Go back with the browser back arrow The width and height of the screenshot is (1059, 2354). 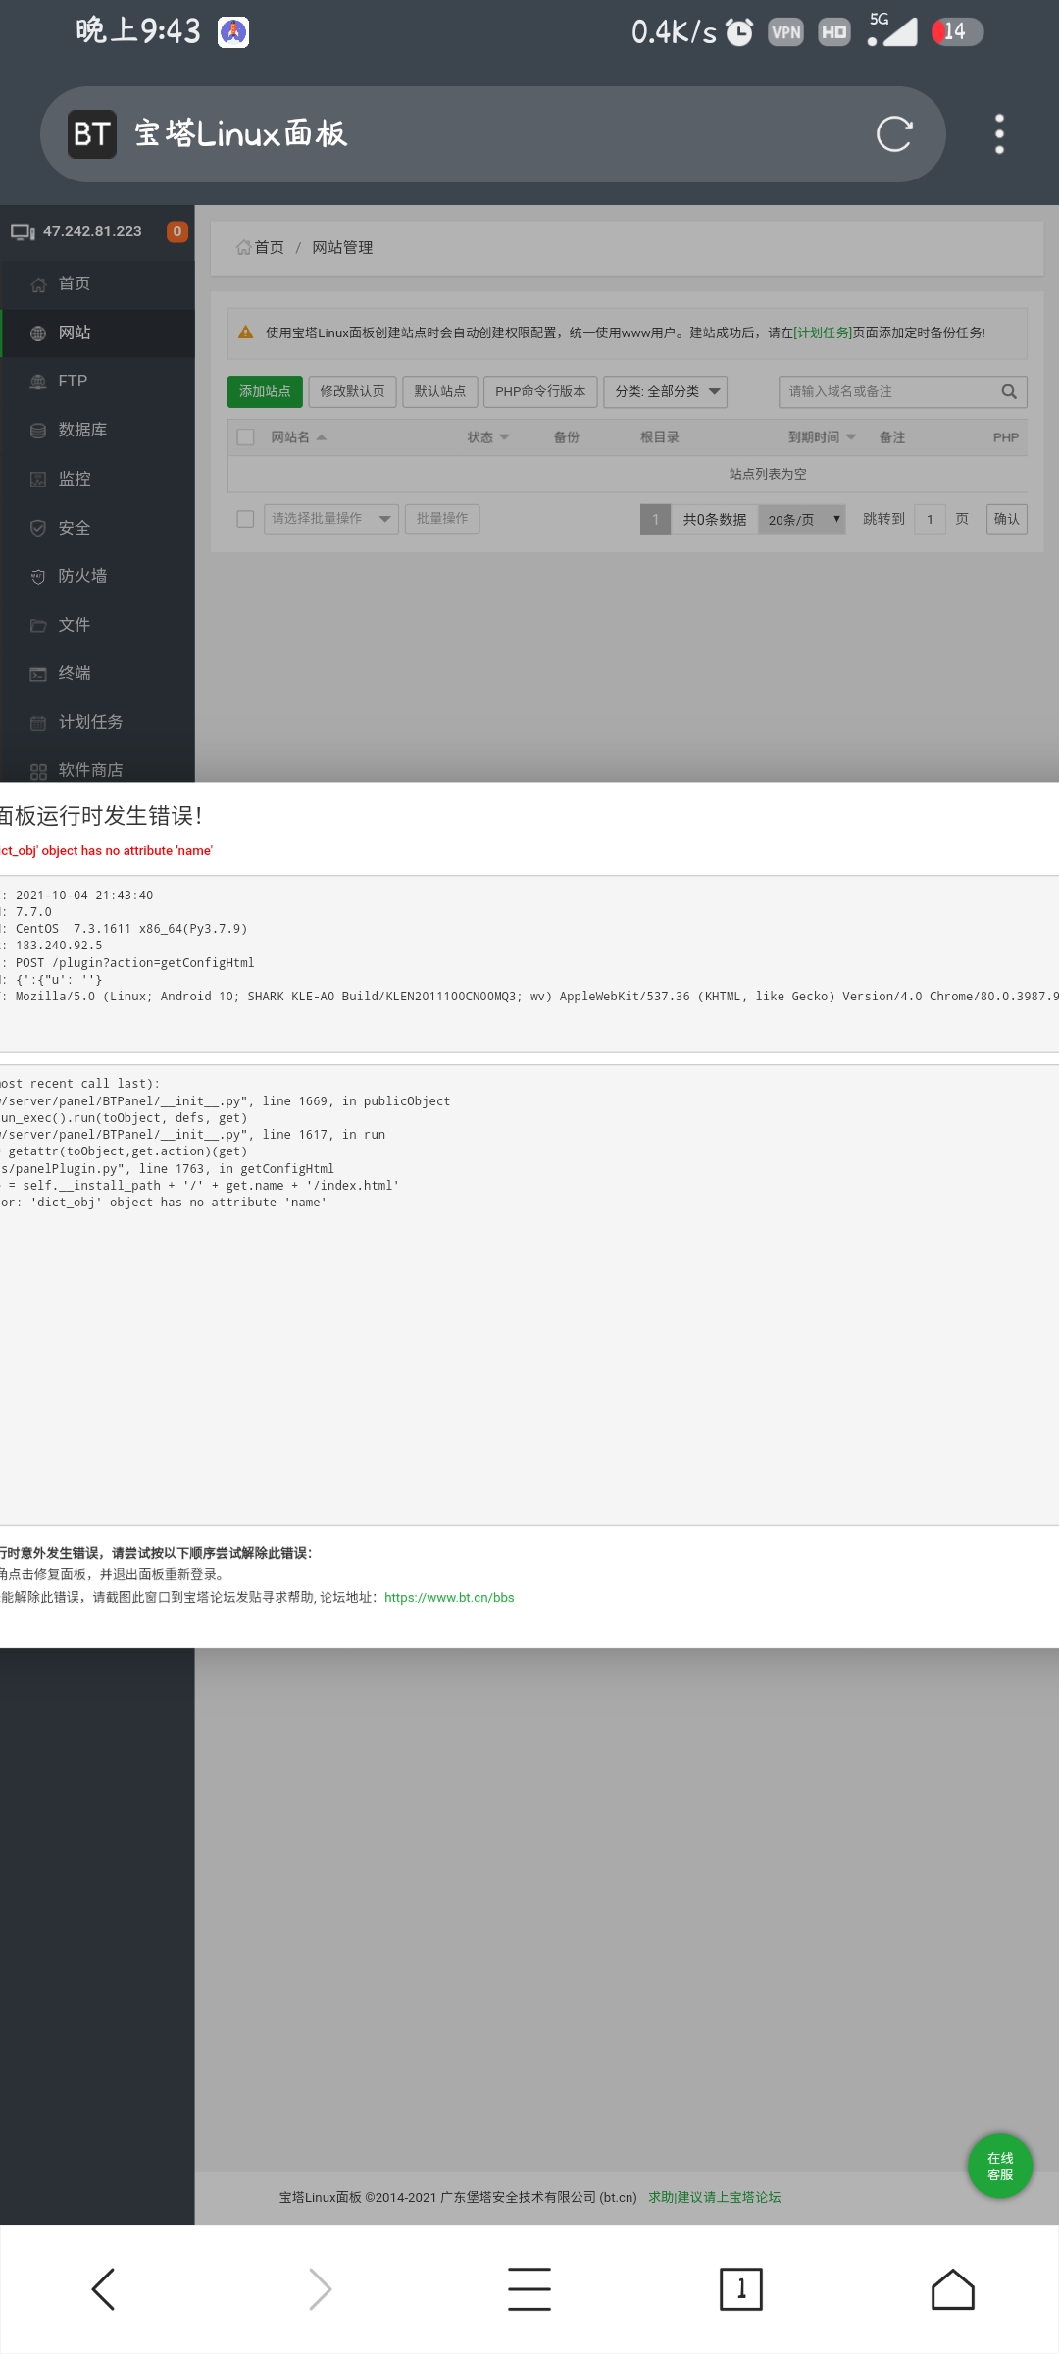coord(104,2289)
